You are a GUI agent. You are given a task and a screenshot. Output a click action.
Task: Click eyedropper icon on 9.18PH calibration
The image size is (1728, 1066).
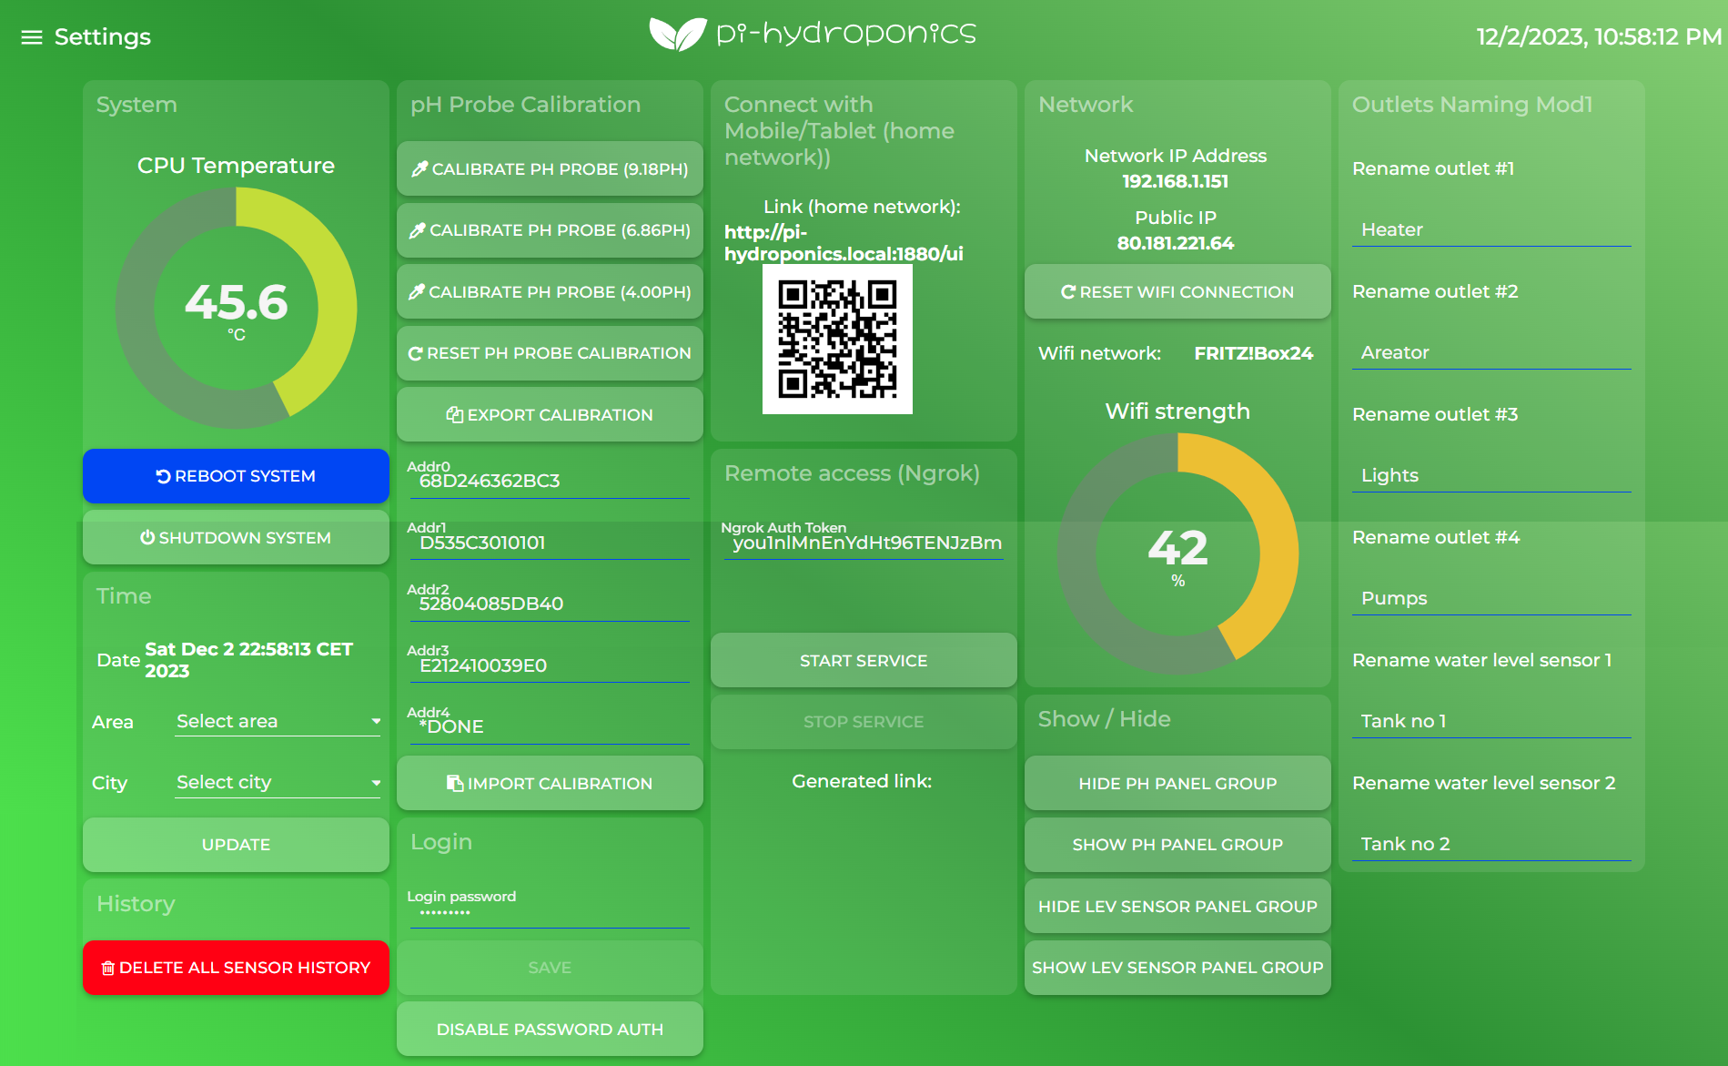(x=419, y=169)
